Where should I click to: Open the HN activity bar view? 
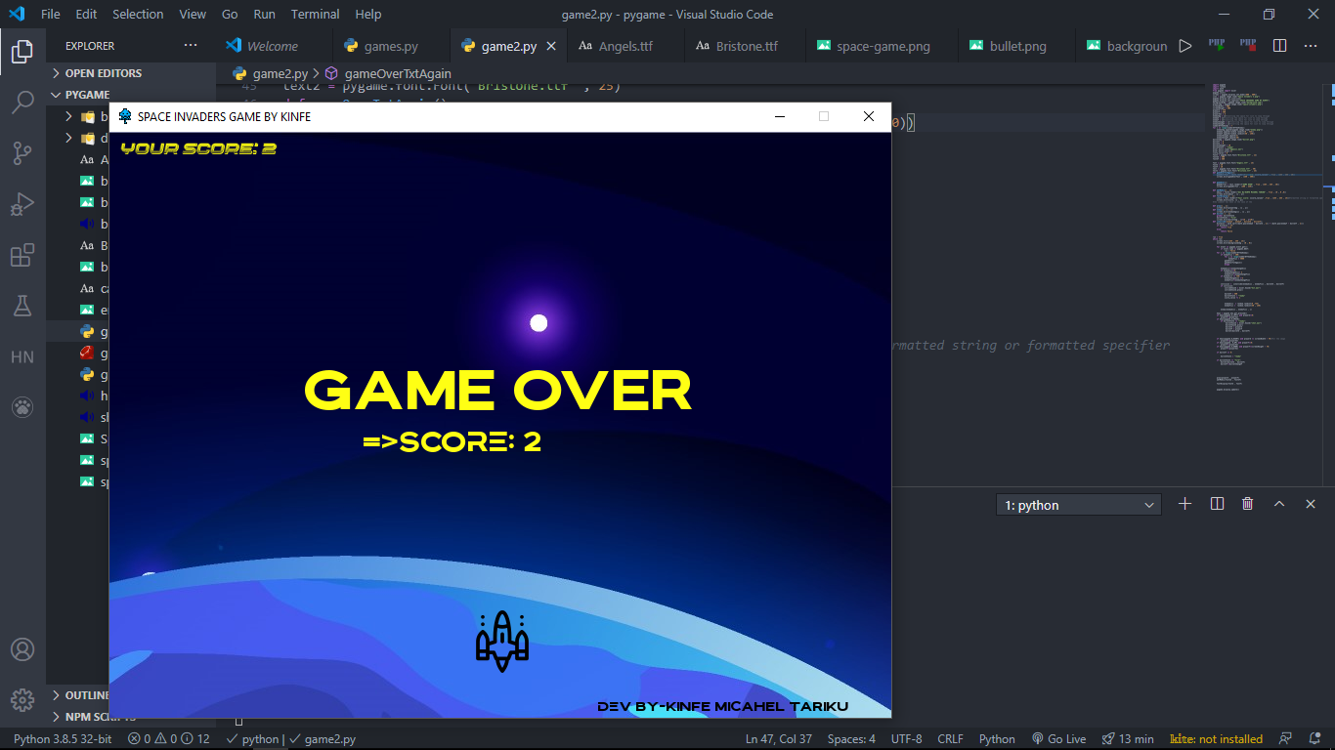point(22,357)
